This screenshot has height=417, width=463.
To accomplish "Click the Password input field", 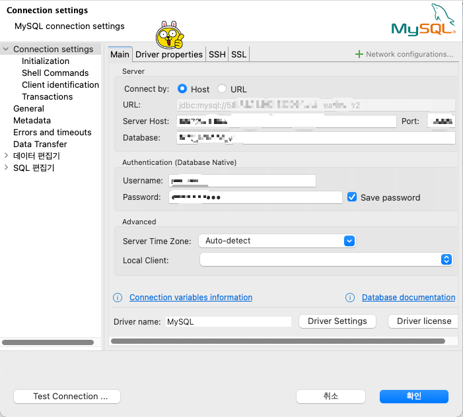I will 256,197.
